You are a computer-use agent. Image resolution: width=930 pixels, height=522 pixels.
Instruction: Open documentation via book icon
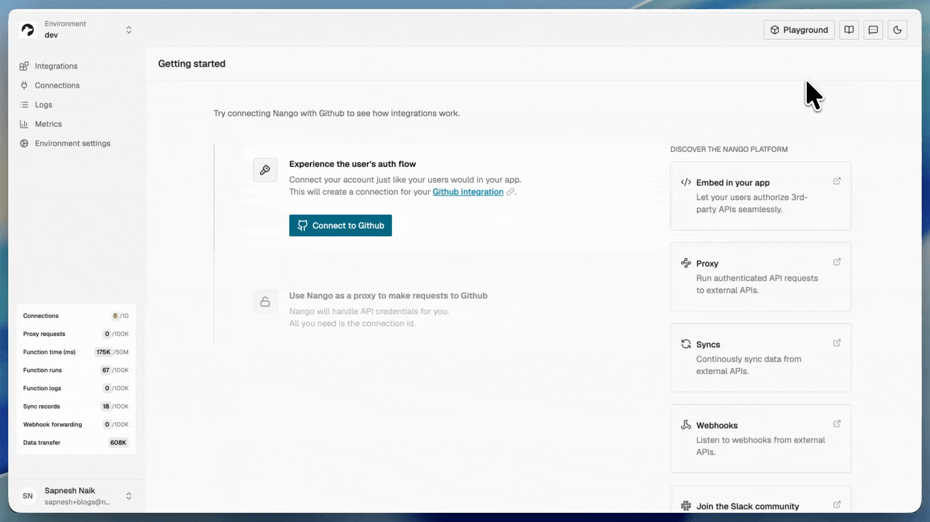point(849,30)
